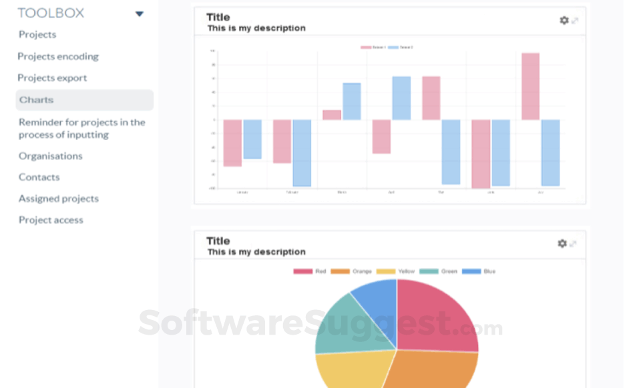Viewport: 641px width, 388px height.
Task: Toggle Blue in the pie chart legend
Action: tap(478, 271)
